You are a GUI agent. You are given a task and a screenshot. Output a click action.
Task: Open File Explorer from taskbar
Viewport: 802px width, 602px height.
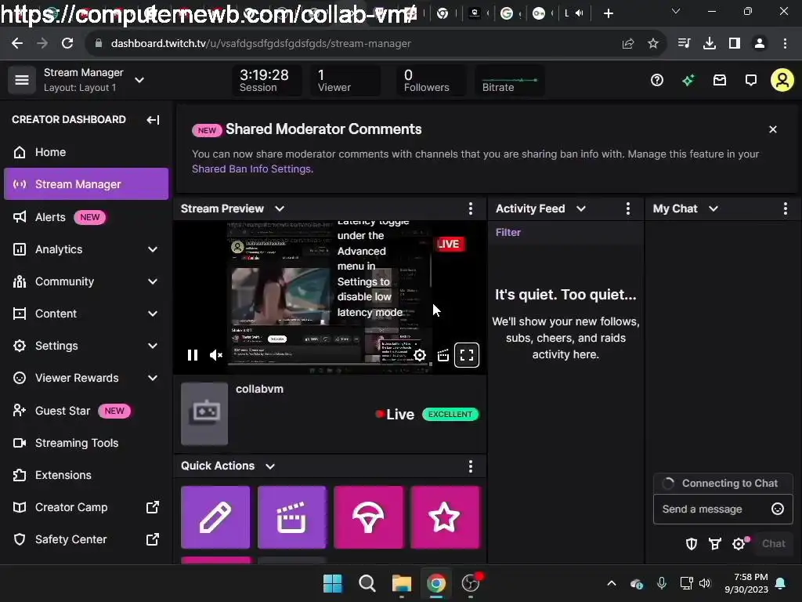click(402, 583)
